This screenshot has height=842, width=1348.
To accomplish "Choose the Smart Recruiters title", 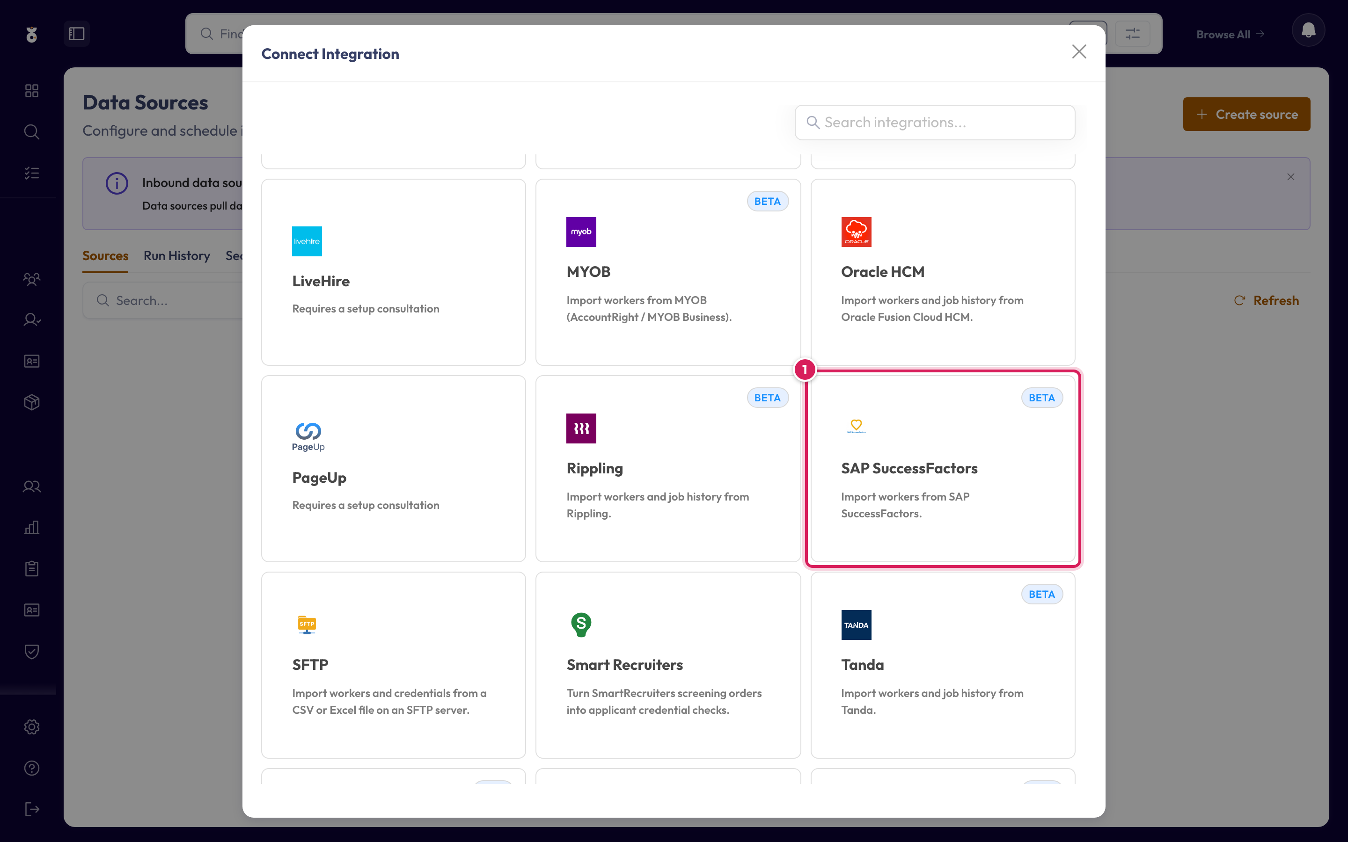I will point(624,665).
